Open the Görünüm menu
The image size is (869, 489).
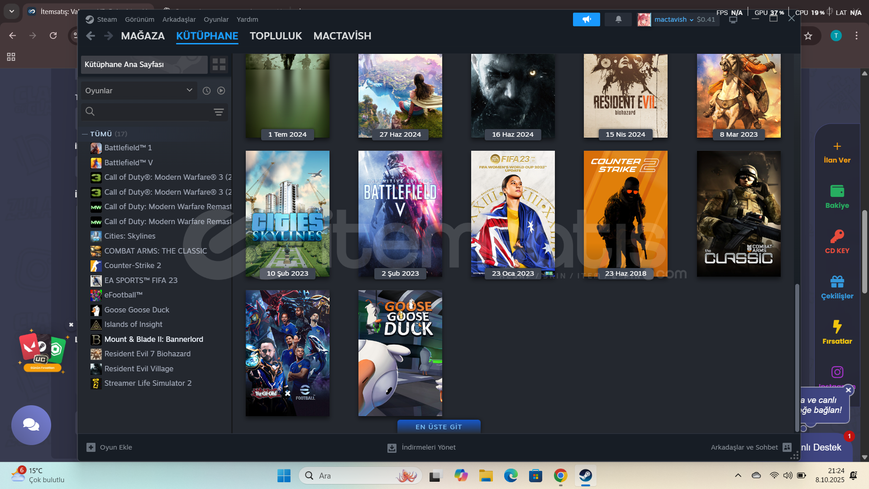click(139, 19)
